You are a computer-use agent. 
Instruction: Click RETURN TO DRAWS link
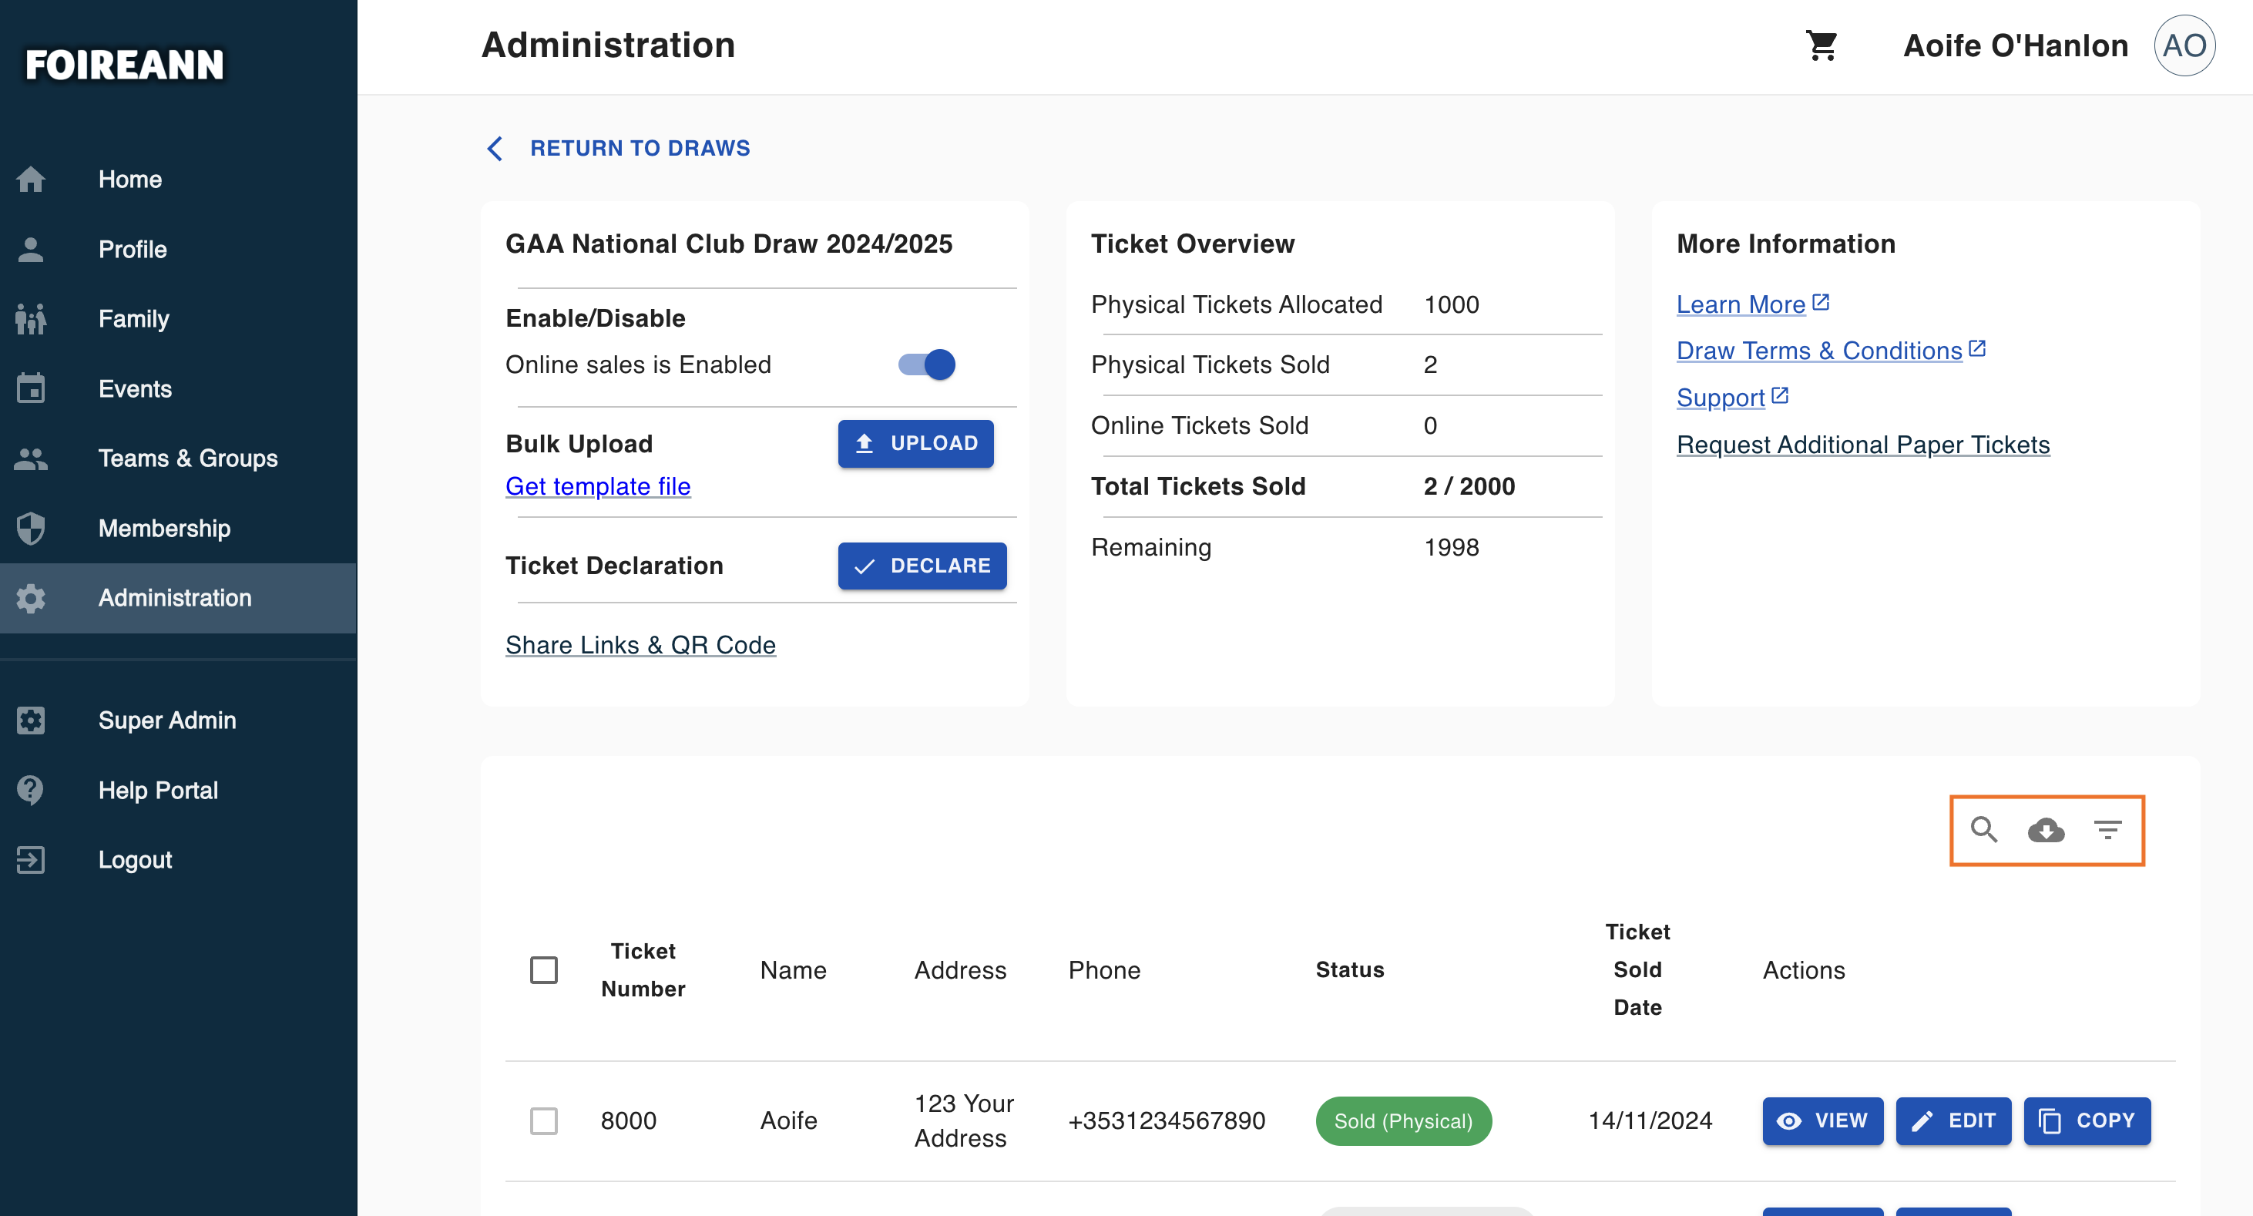pyautogui.click(x=640, y=149)
